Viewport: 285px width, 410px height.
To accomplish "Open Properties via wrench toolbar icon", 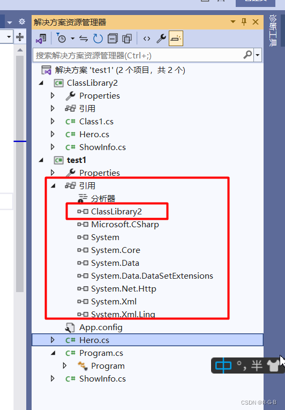I will pyautogui.click(x=161, y=39).
